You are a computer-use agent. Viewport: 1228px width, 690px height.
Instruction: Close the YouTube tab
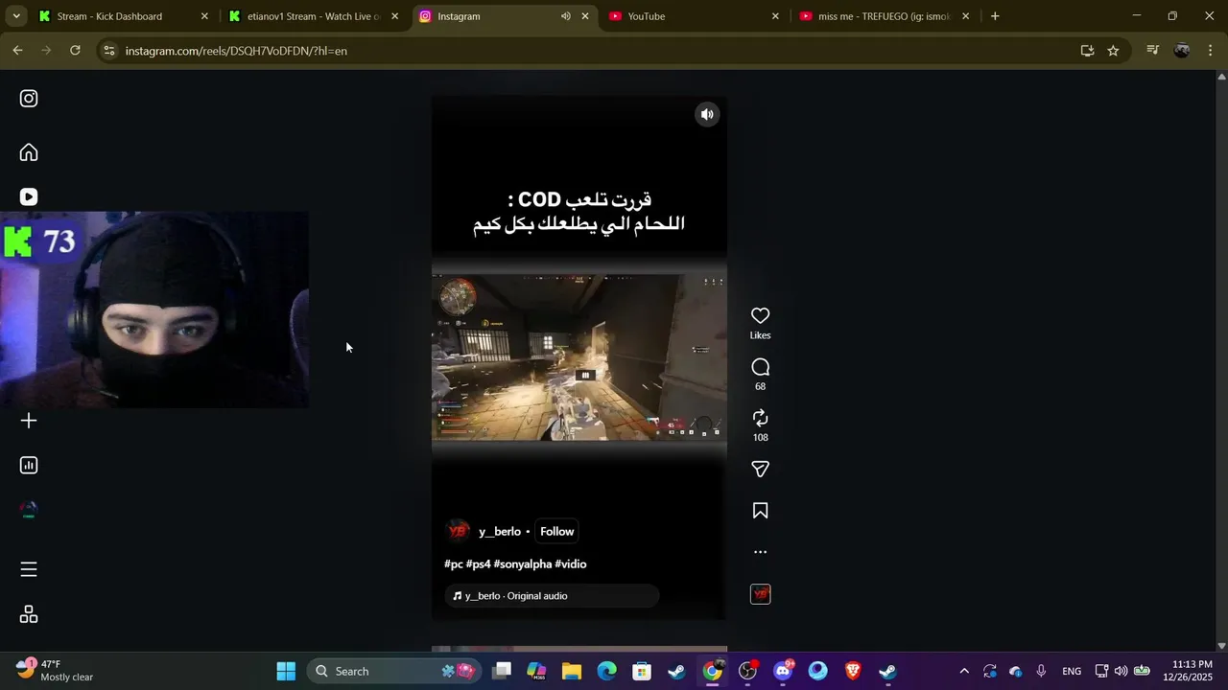point(775,16)
